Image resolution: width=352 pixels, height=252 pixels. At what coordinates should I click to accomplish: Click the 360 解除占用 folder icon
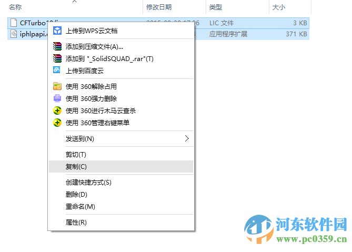click(57, 86)
